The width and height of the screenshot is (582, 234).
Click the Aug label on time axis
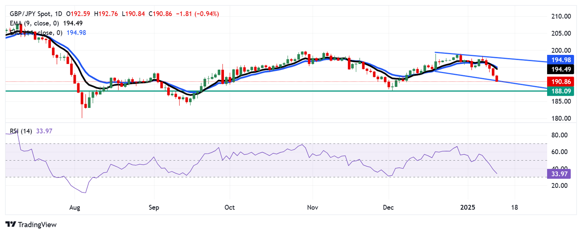[75, 207]
